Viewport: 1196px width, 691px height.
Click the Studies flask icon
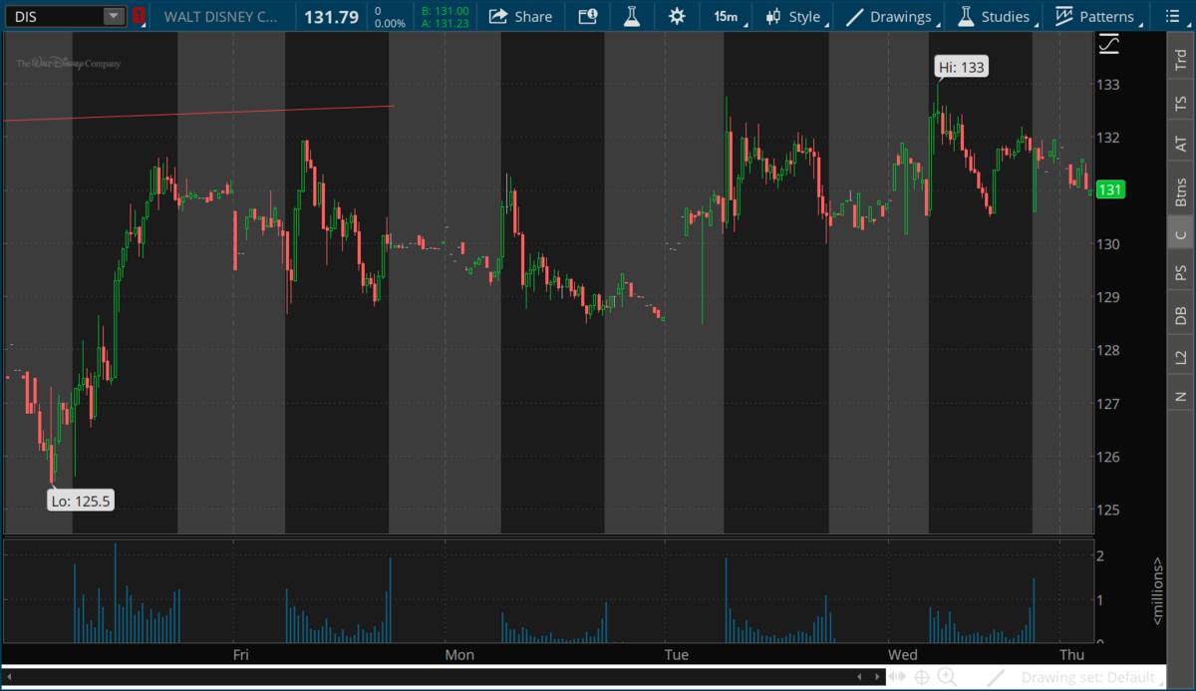click(x=965, y=16)
